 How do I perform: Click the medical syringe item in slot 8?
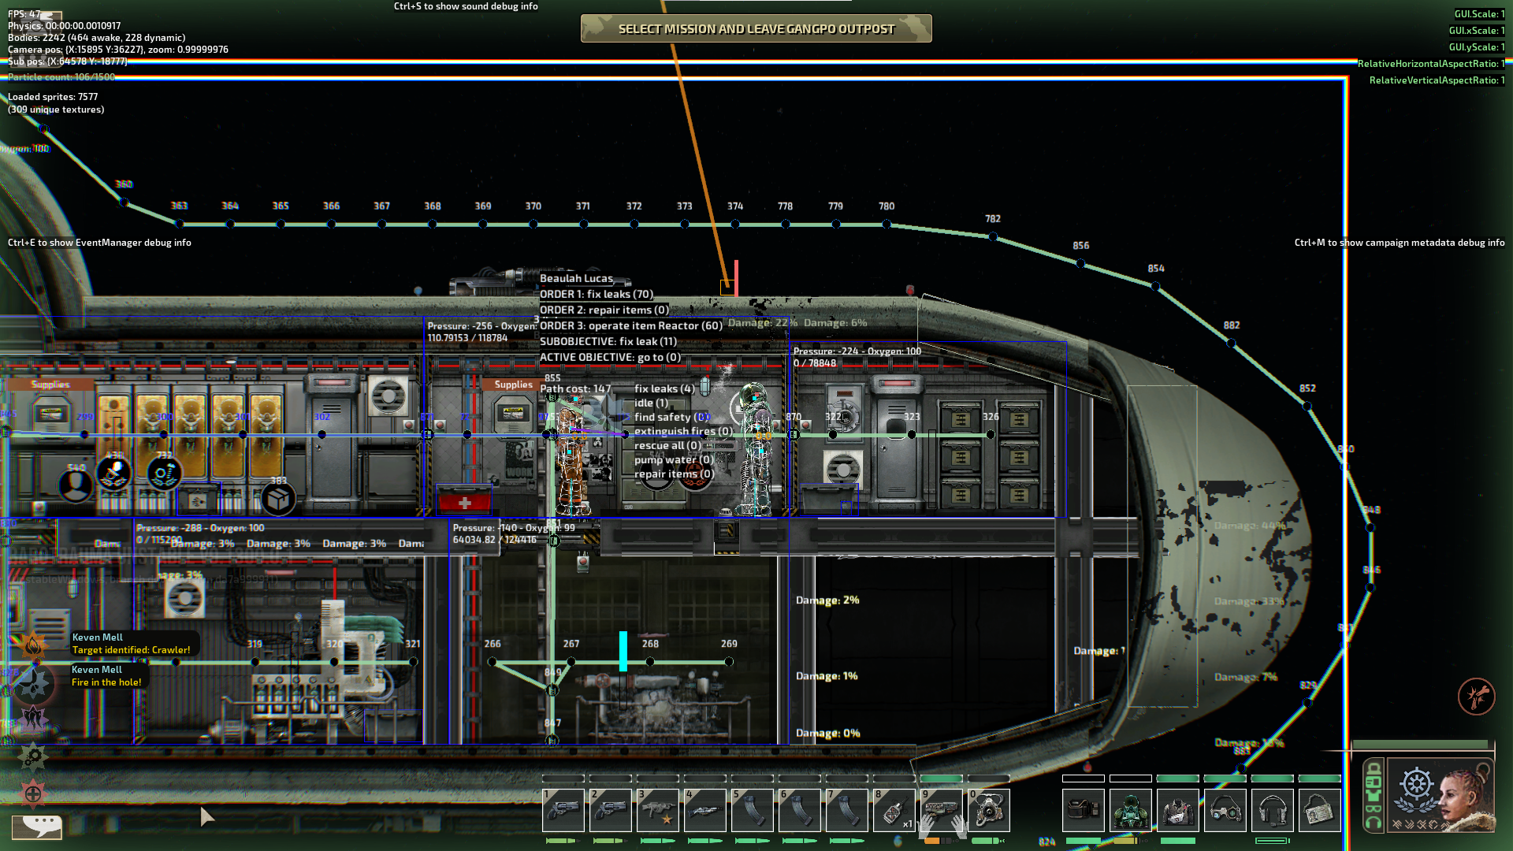click(x=894, y=810)
